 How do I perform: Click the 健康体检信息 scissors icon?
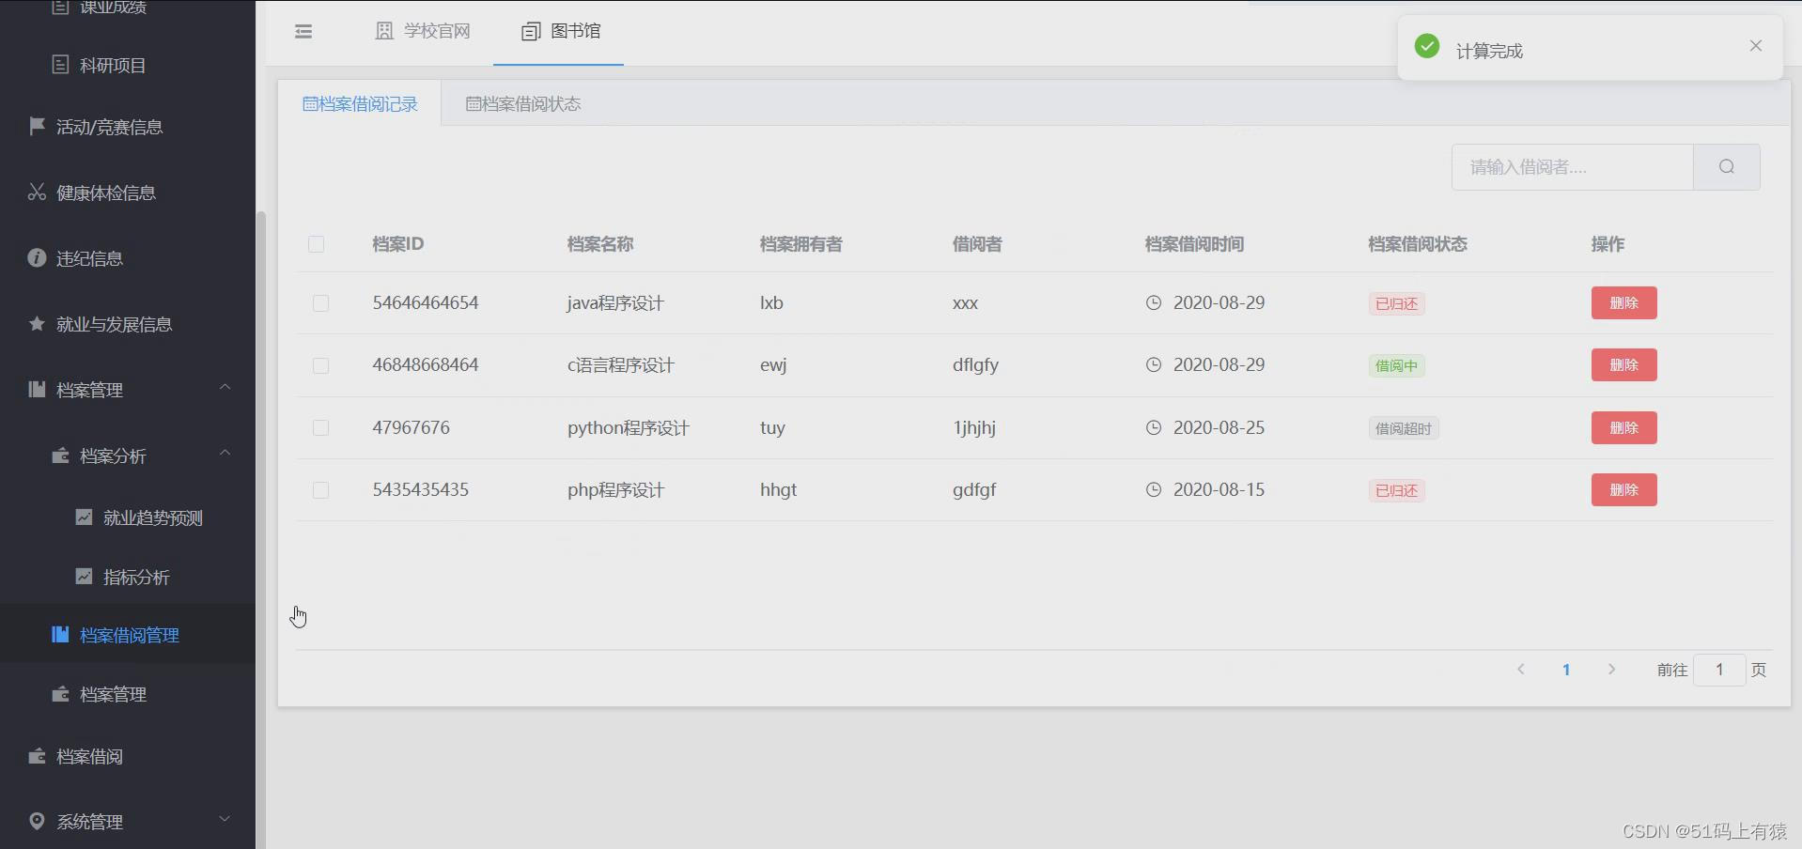[x=37, y=192]
